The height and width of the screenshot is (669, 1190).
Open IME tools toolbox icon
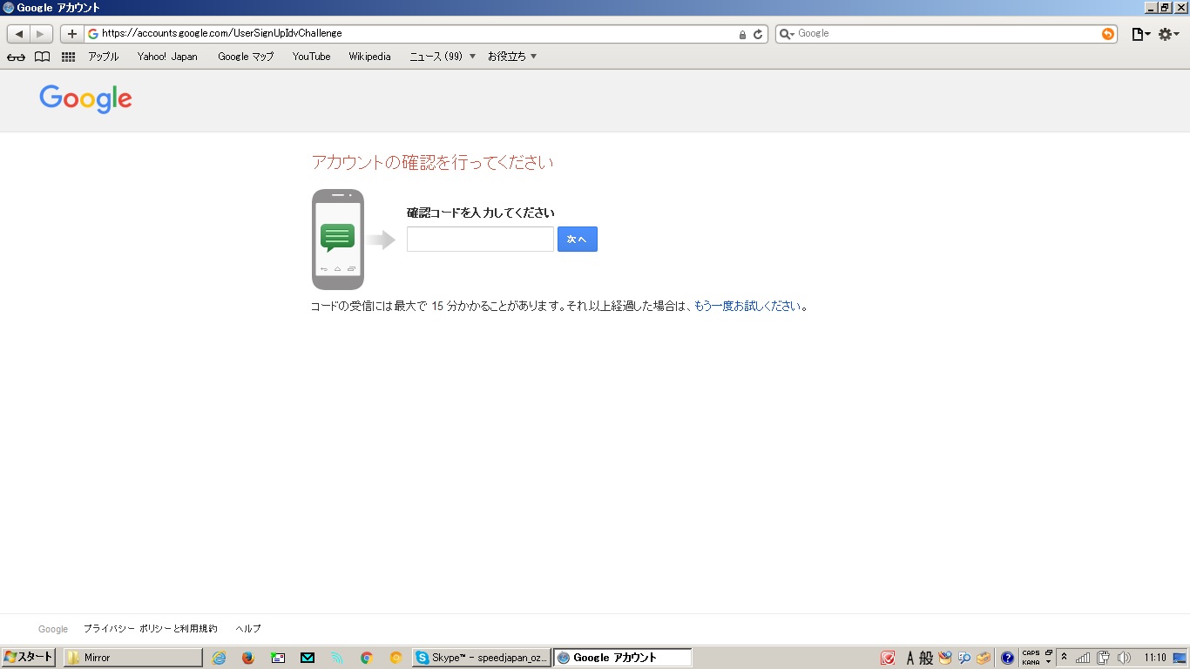click(x=984, y=658)
